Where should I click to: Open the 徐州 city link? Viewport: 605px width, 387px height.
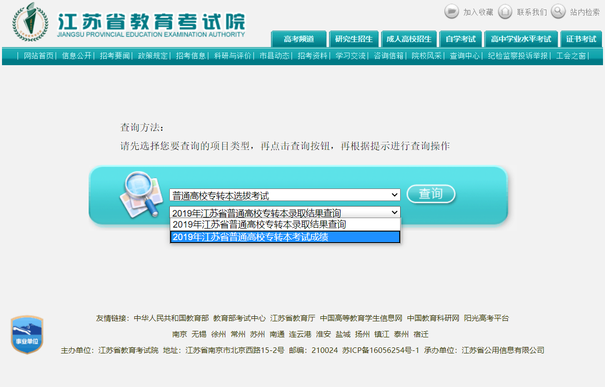pyautogui.click(x=218, y=334)
